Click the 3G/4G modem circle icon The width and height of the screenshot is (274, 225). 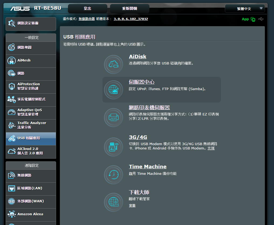(x=114, y=147)
